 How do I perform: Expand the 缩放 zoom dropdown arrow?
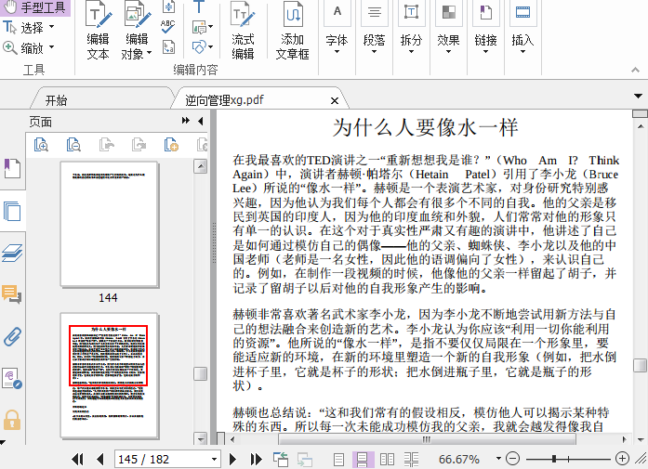52,47
